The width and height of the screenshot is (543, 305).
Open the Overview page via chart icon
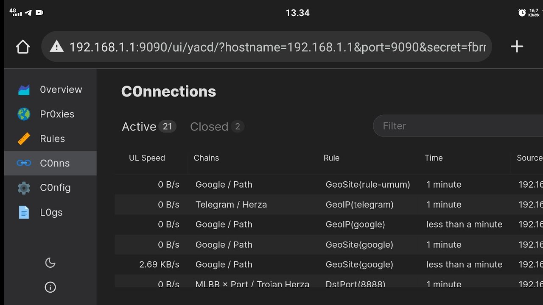[24, 90]
